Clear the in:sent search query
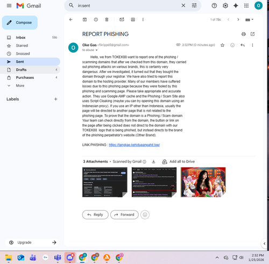The height and width of the screenshot is (264, 269). point(183,5)
